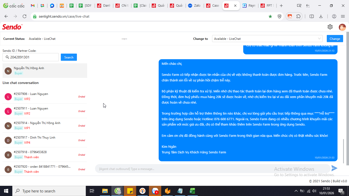Click the "Available - LiveChat" current status text
Viewport: 349px width, 196px height.
click(42, 39)
